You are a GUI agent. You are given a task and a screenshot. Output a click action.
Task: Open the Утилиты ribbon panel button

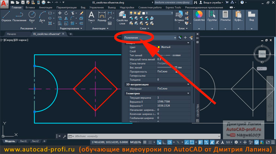[225, 20]
